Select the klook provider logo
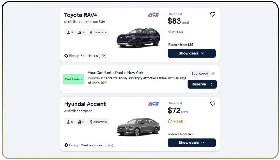This screenshot has width=280, height=160. 175,121
